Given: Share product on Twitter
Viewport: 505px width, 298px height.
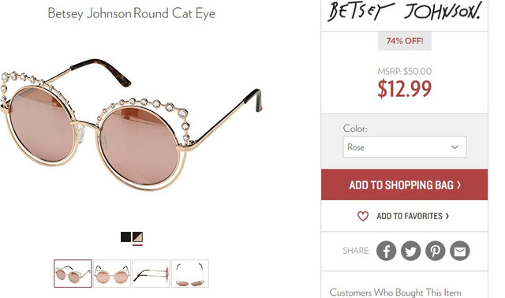Looking at the screenshot, I should [x=410, y=251].
